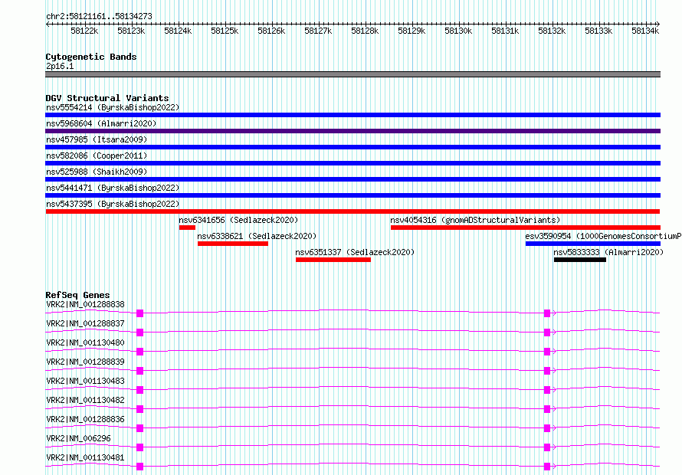The width and height of the screenshot is (682, 475).
Task: Open the nsv525988 (Shaikh2009) variant label
Action: [97, 172]
